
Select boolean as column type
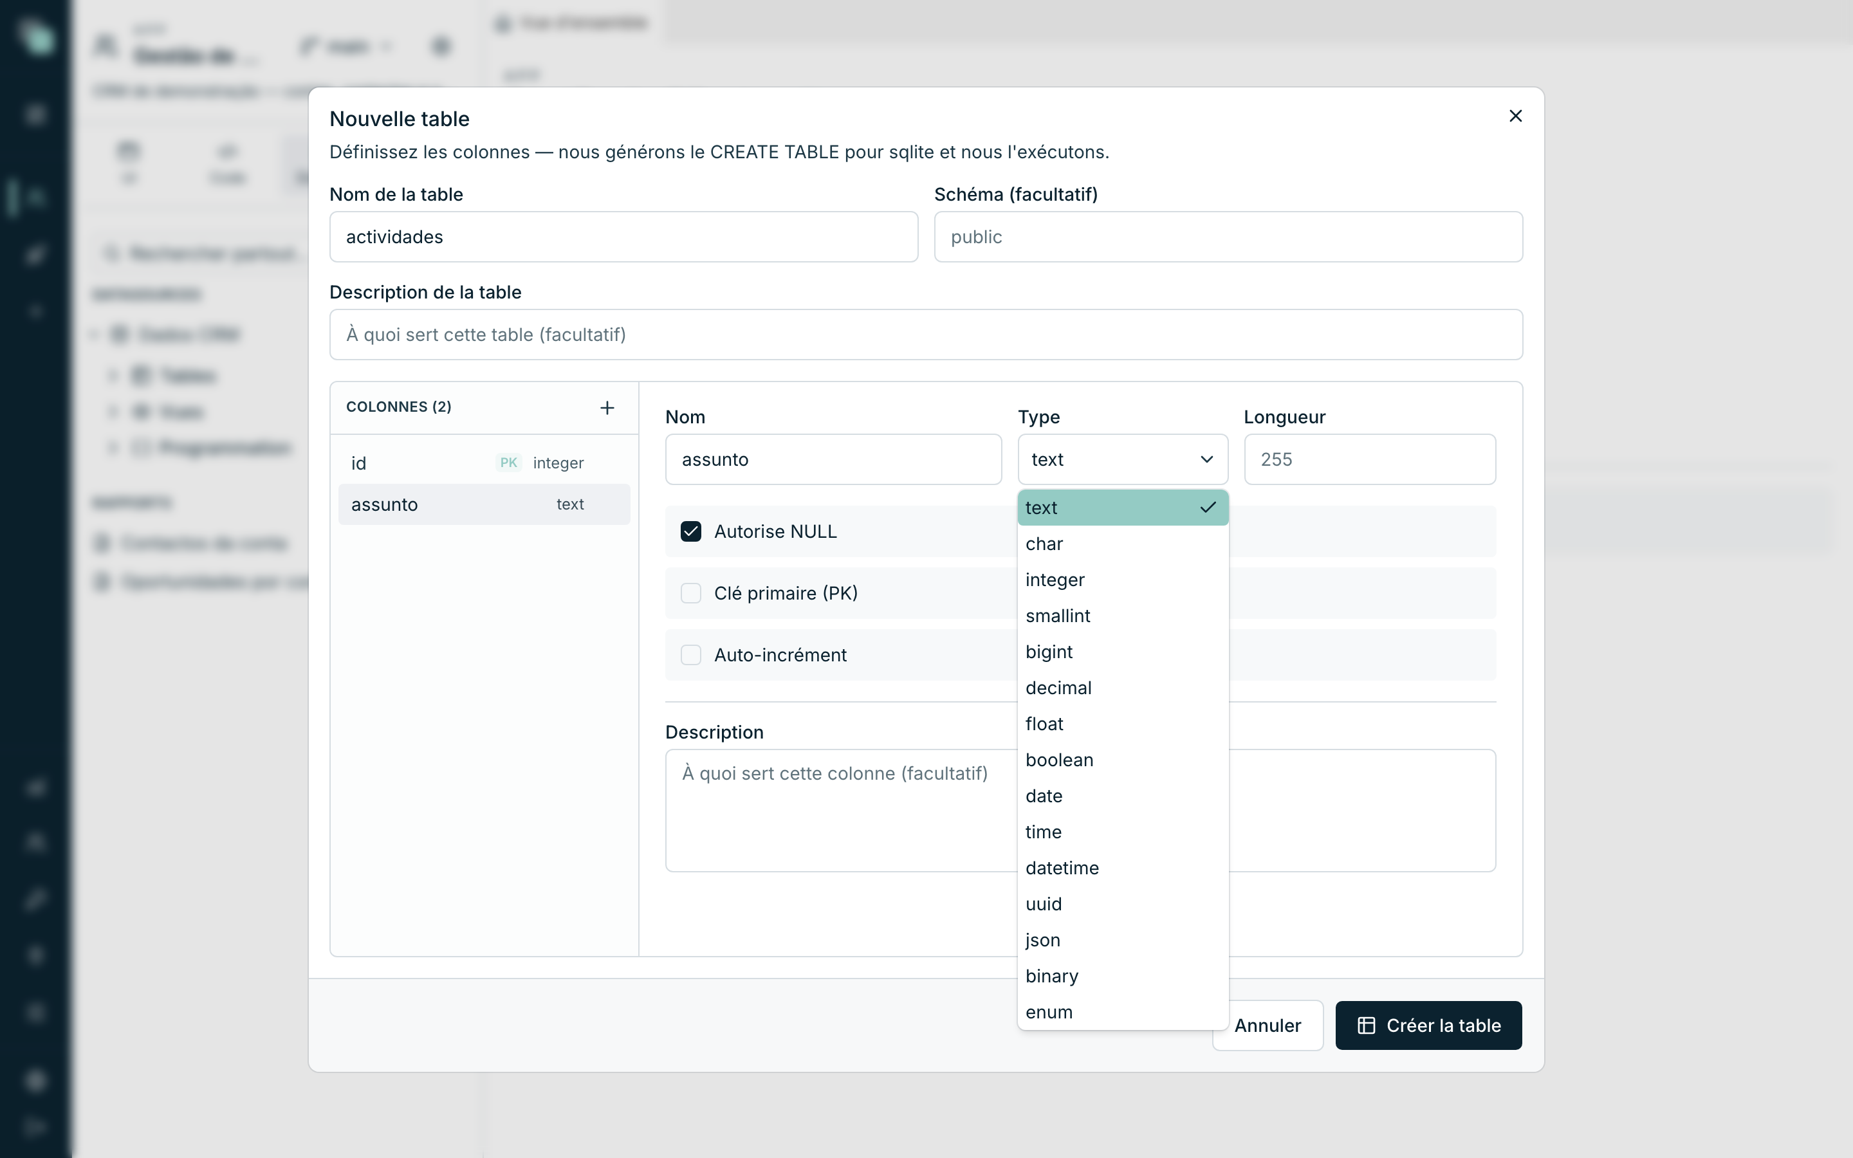1123,760
